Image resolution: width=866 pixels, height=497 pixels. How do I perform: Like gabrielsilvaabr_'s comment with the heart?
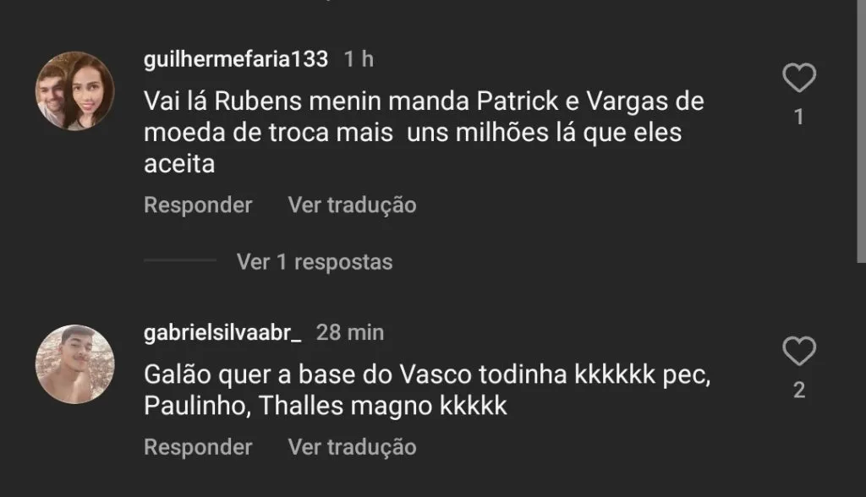799,351
